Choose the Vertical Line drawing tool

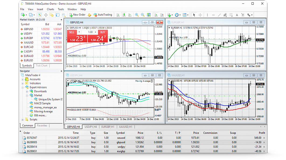(x=207, y=15)
